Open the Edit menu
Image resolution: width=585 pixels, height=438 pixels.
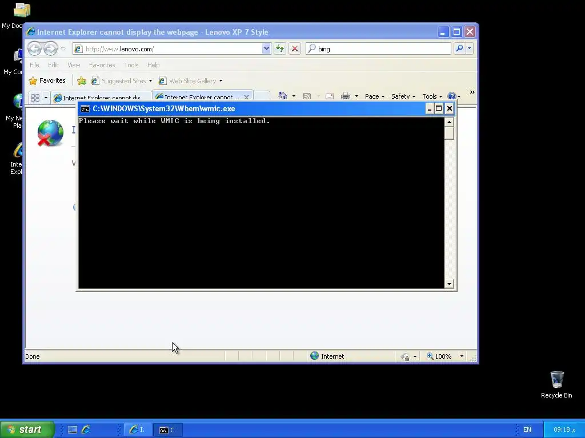click(53, 65)
